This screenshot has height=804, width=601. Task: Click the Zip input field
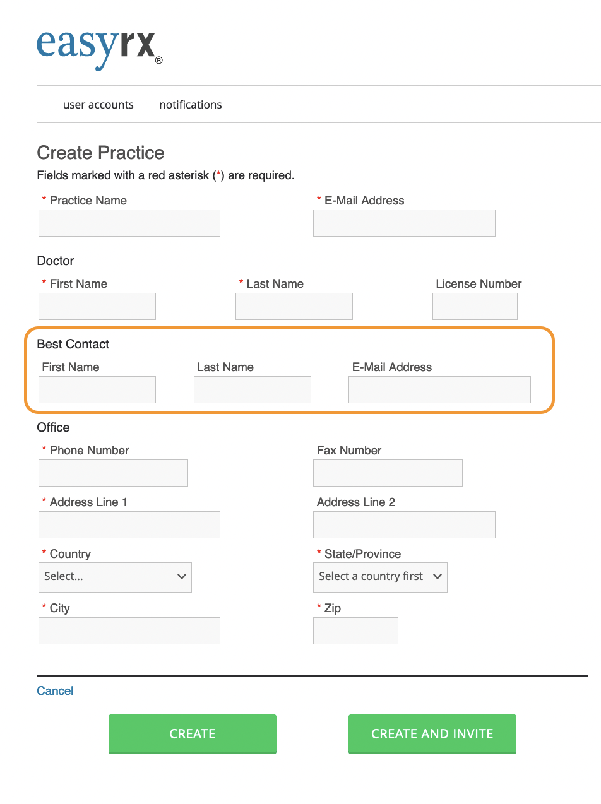click(x=355, y=631)
